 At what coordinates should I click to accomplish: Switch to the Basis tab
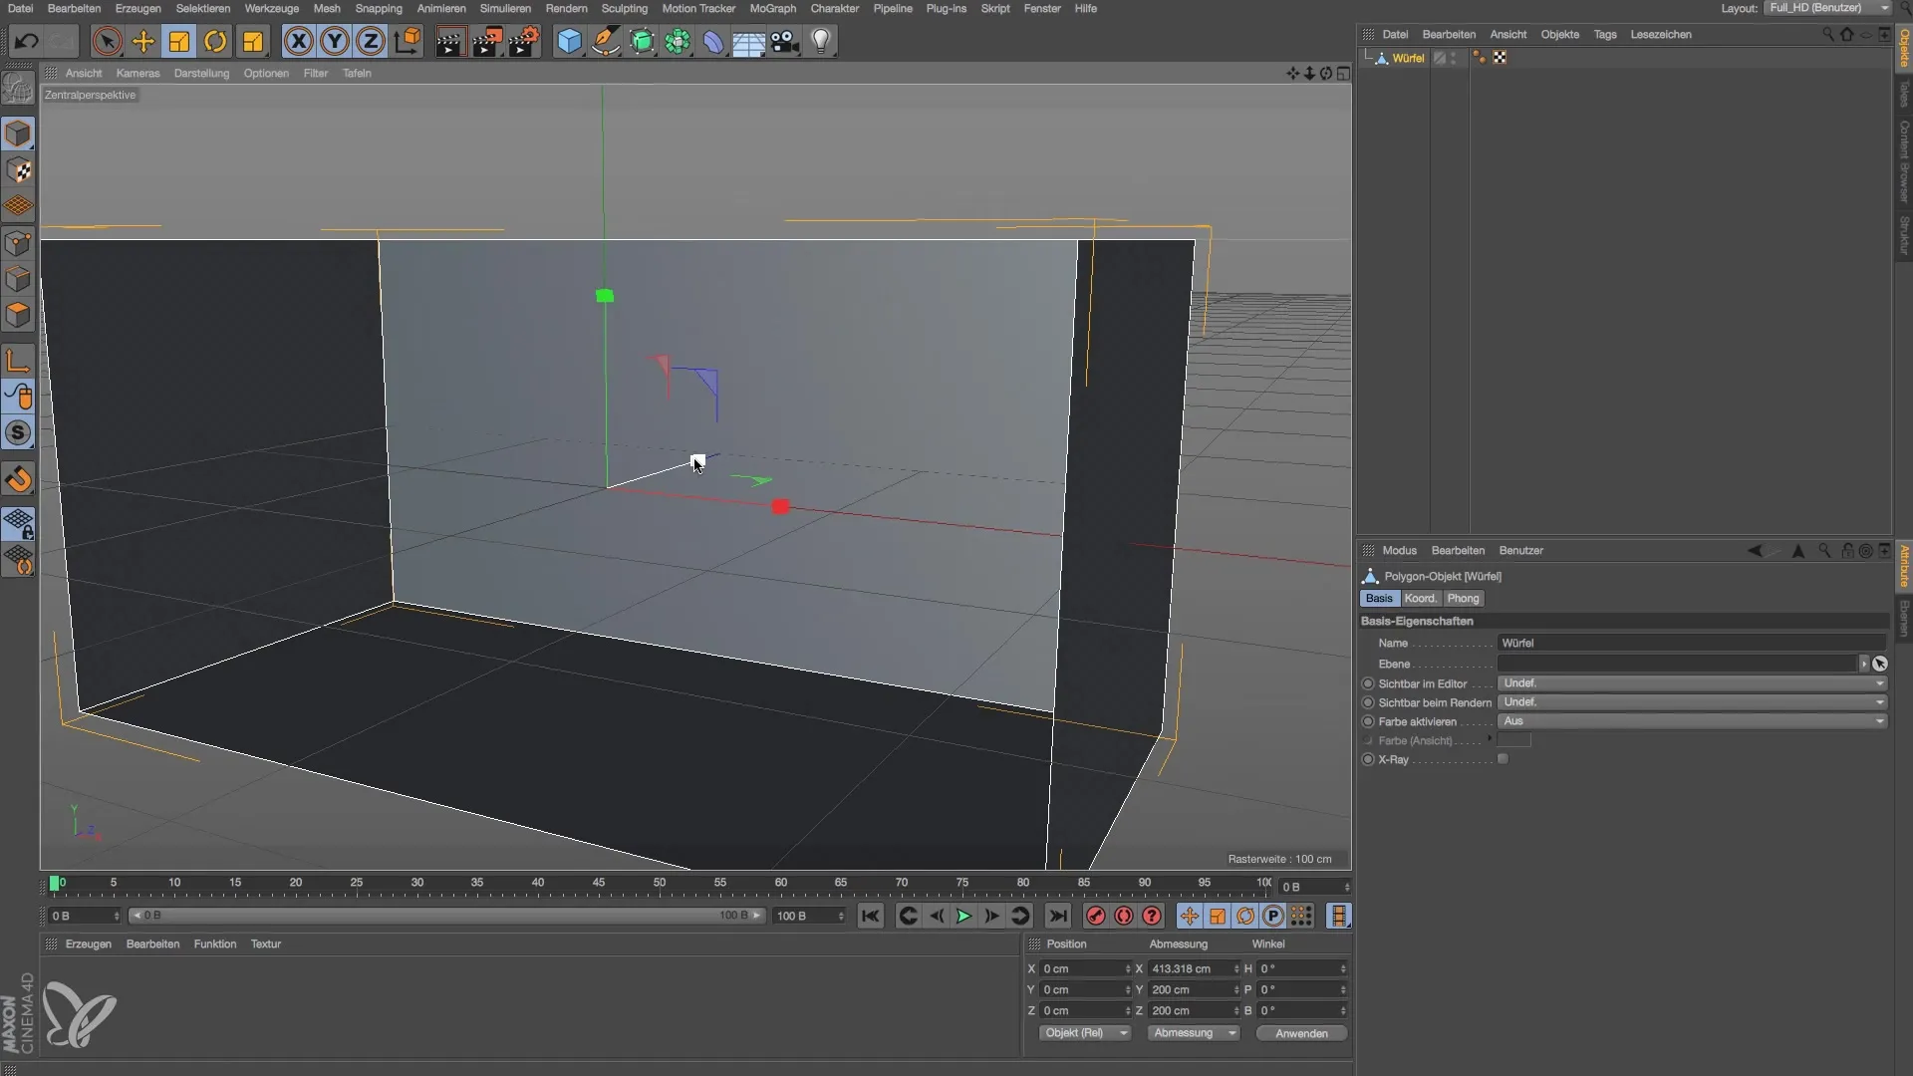(x=1379, y=598)
